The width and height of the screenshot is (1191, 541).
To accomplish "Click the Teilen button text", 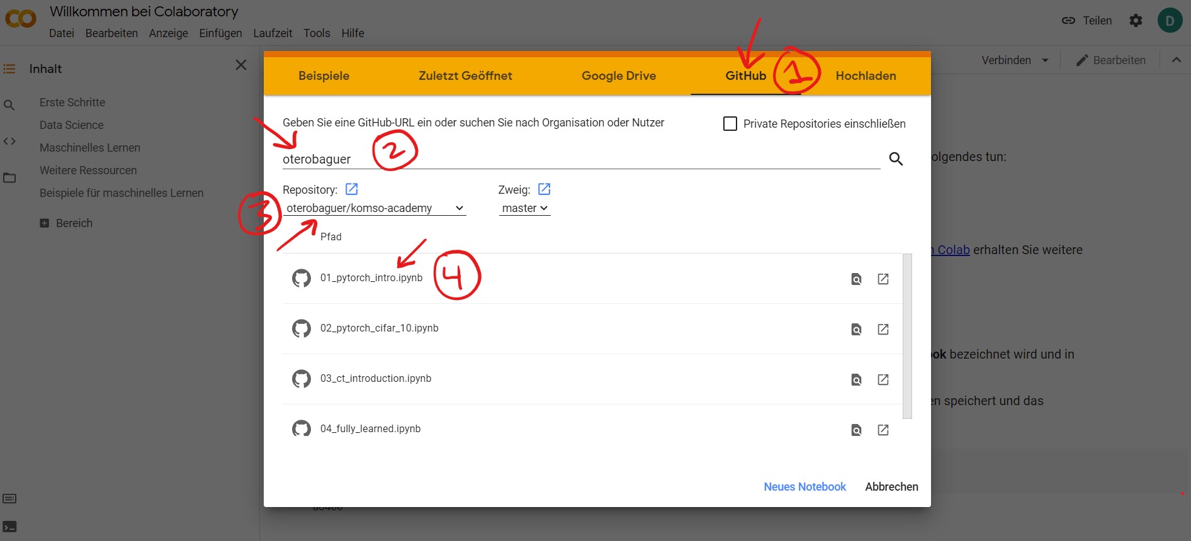I will pos(1097,21).
